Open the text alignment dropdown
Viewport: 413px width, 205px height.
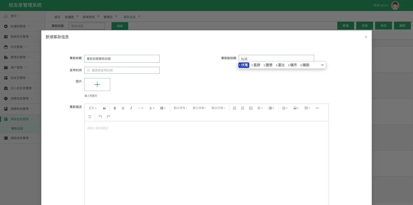pyautogui.click(x=260, y=108)
